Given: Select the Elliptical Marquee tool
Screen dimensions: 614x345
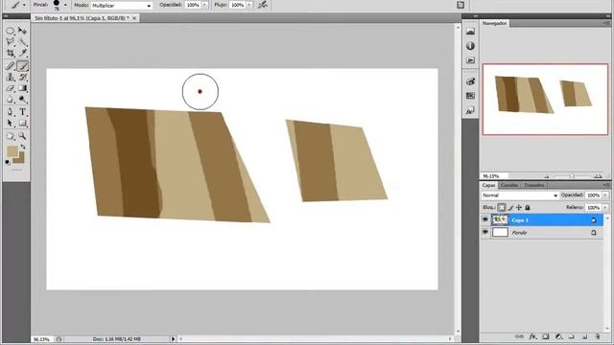Looking at the screenshot, I should (11, 31).
